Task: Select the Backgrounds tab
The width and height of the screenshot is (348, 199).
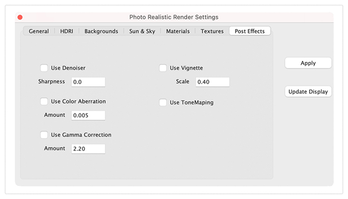Action: [101, 31]
